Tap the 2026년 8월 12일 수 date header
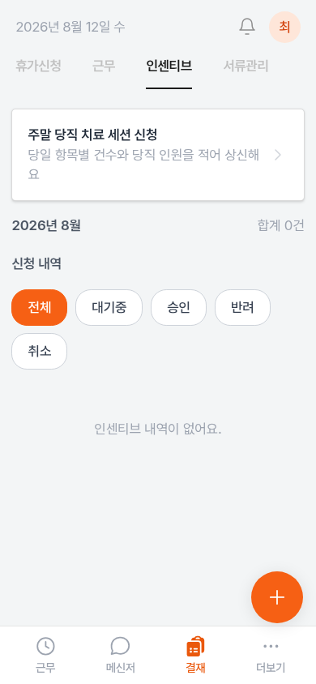Image resolution: width=316 pixels, height=684 pixels. (x=70, y=27)
